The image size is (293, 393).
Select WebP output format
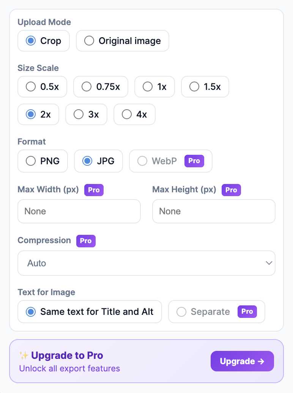[163, 161]
